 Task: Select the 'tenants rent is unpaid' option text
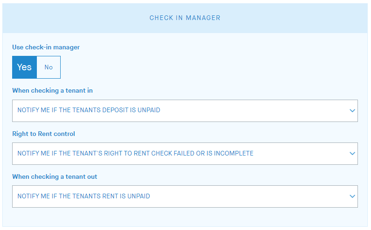tap(84, 196)
